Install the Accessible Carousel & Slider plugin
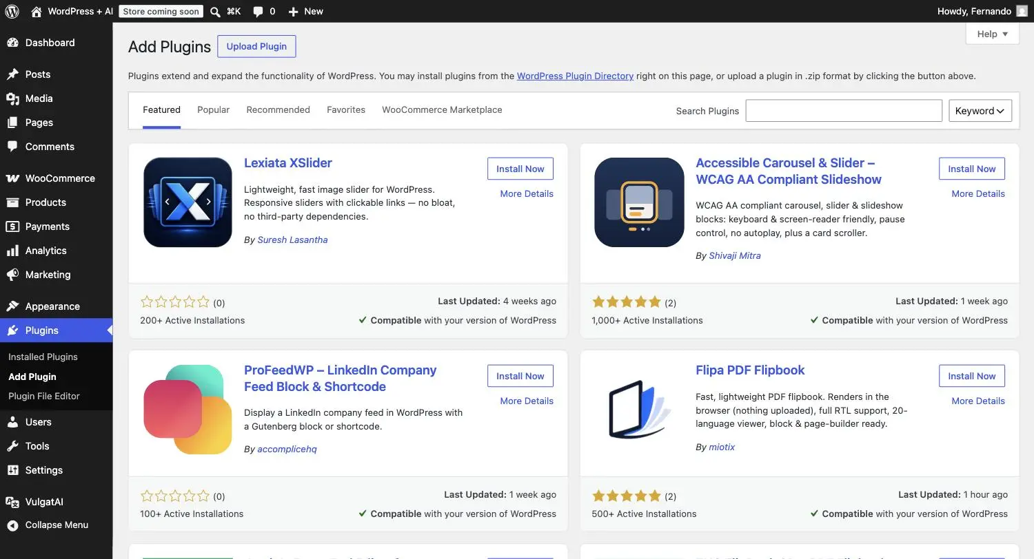Image resolution: width=1034 pixels, height=559 pixels. [972, 169]
